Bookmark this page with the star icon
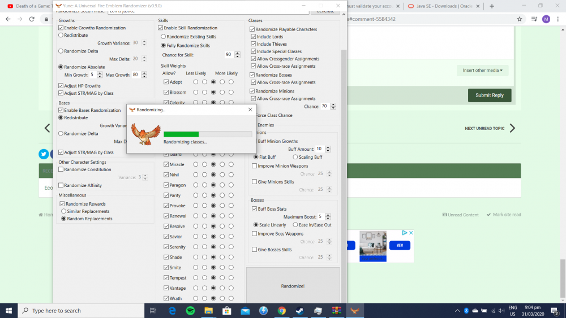 click(x=520, y=19)
